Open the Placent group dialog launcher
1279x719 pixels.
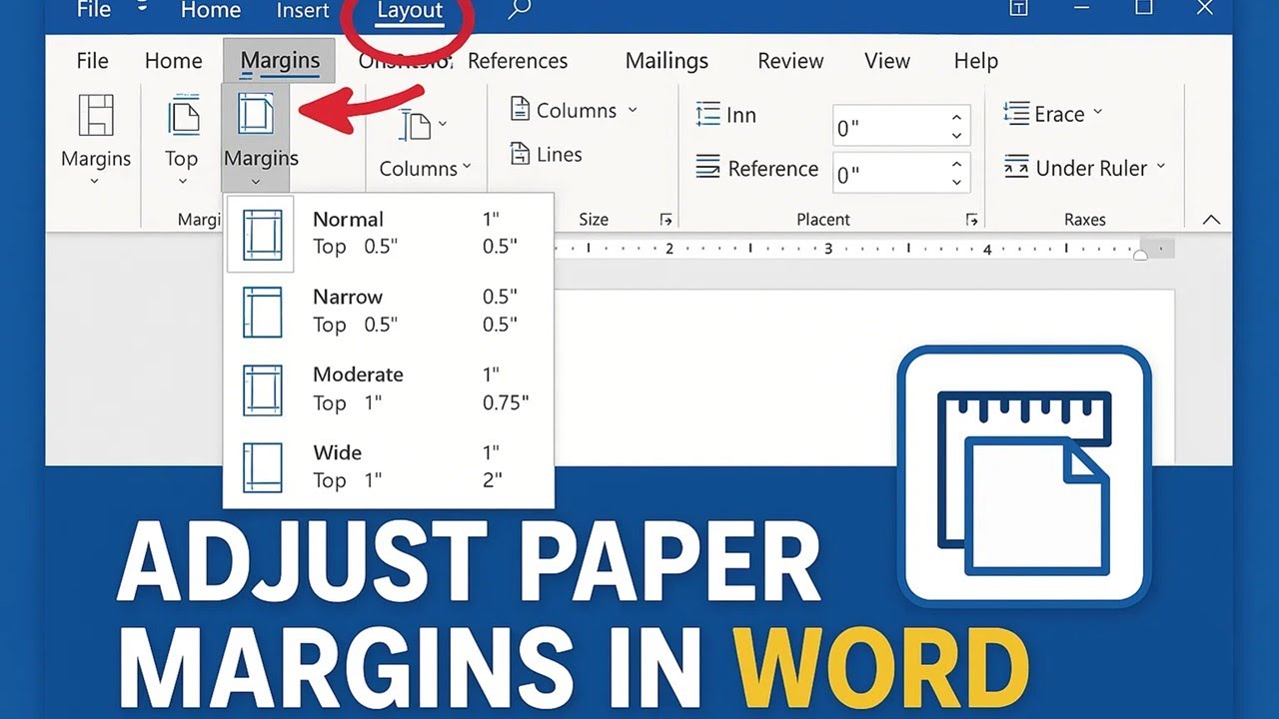tap(970, 220)
